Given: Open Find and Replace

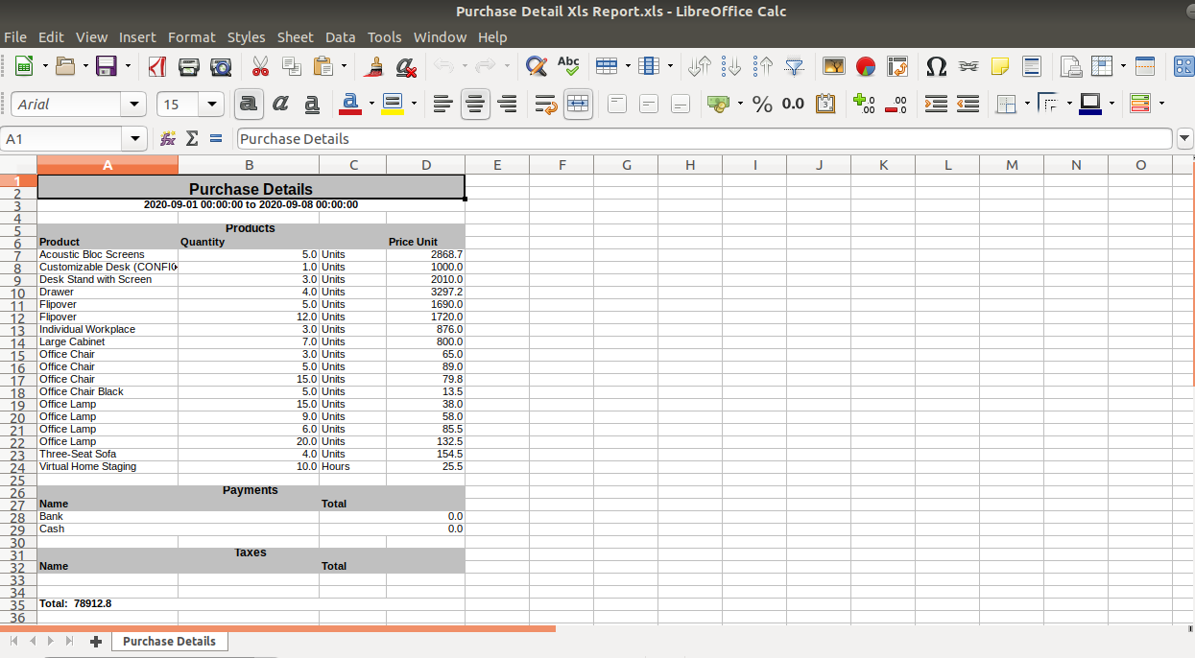Looking at the screenshot, I should pyautogui.click(x=537, y=66).
